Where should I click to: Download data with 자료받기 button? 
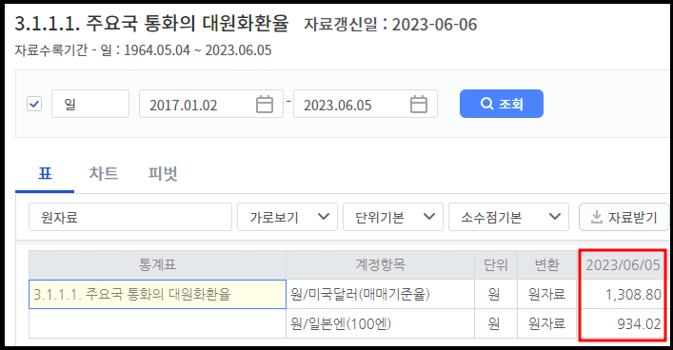pyautogui.click(x=624, y=217)
